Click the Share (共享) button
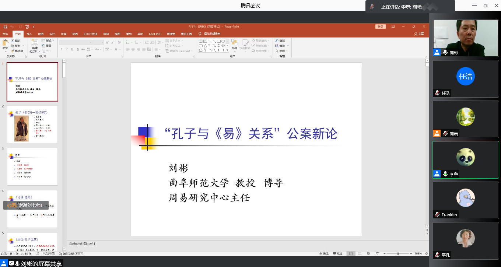Image resolution: width=501 pixels, height=267 pixels. pyautogui.click(x=419, y=34)
